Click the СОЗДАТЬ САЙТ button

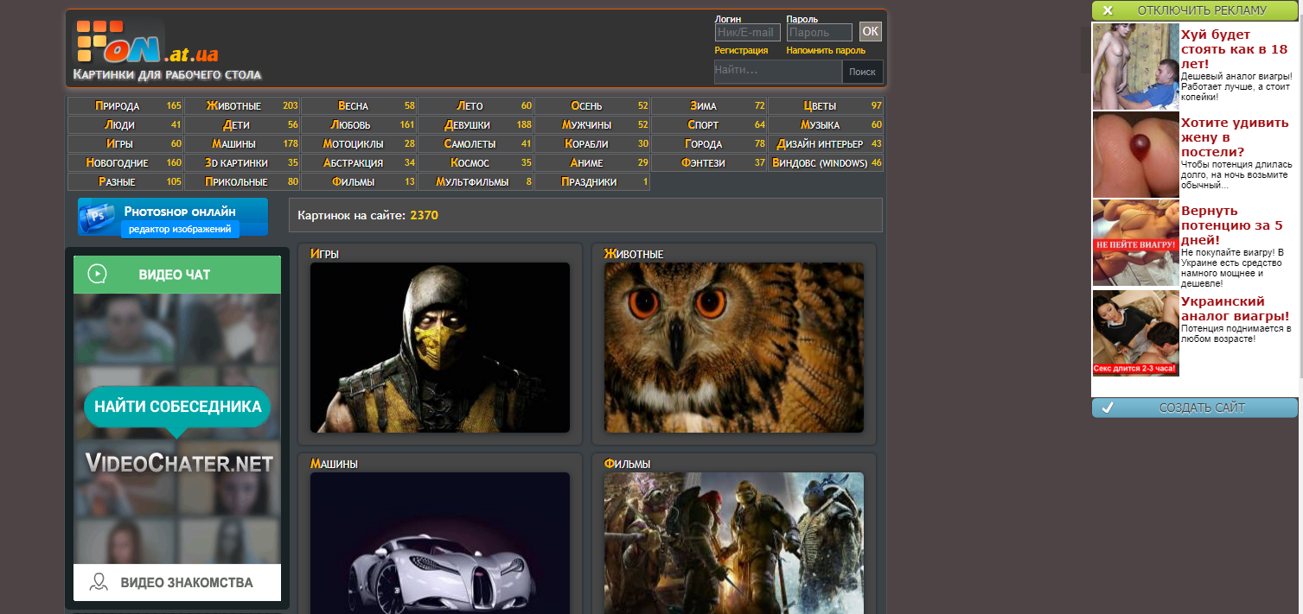tap(1195, 408)
